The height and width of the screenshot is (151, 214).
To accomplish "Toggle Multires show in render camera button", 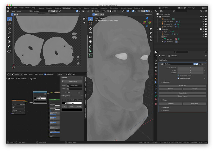I will (x=197, y=64).
